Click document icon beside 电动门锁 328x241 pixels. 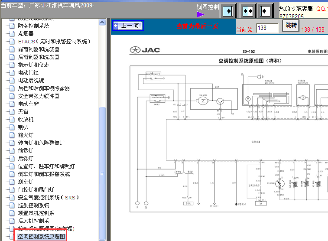(x=12, y=73)
